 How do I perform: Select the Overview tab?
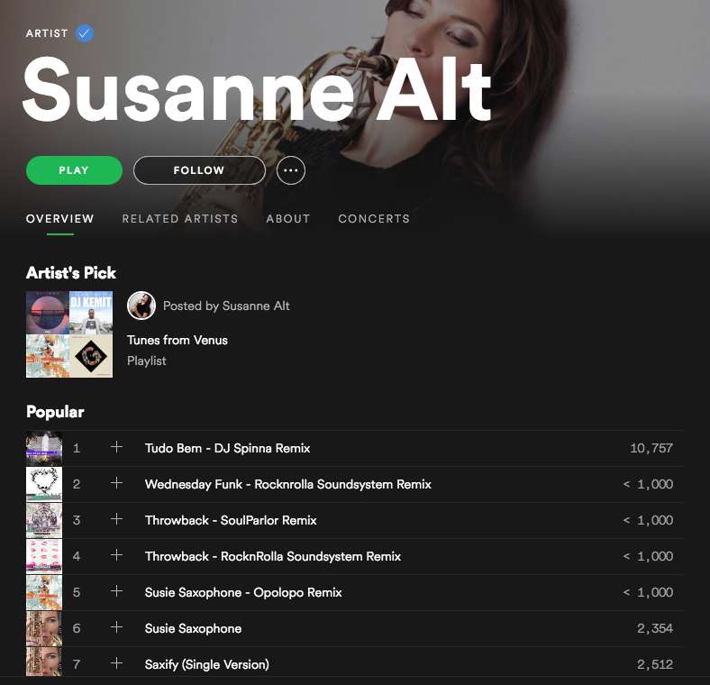(x=59, y=219)
